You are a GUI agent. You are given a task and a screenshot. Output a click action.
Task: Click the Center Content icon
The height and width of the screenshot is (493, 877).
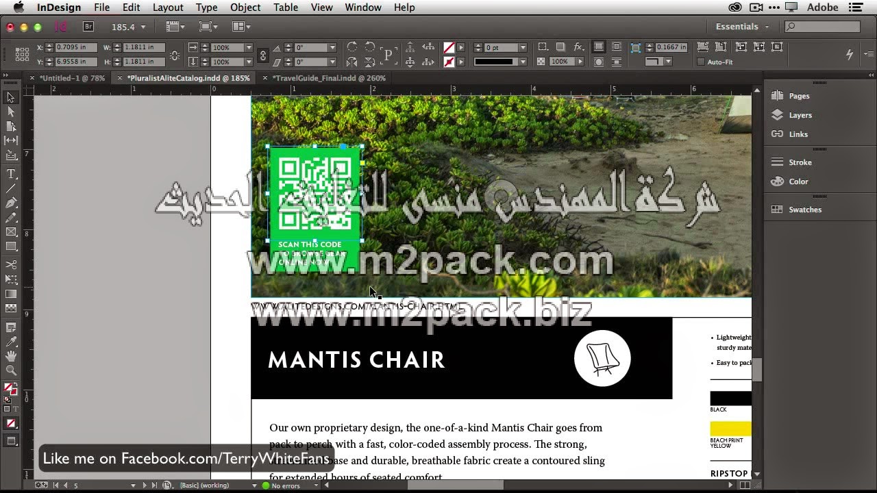pyautogui.click(x=776, y=47)
